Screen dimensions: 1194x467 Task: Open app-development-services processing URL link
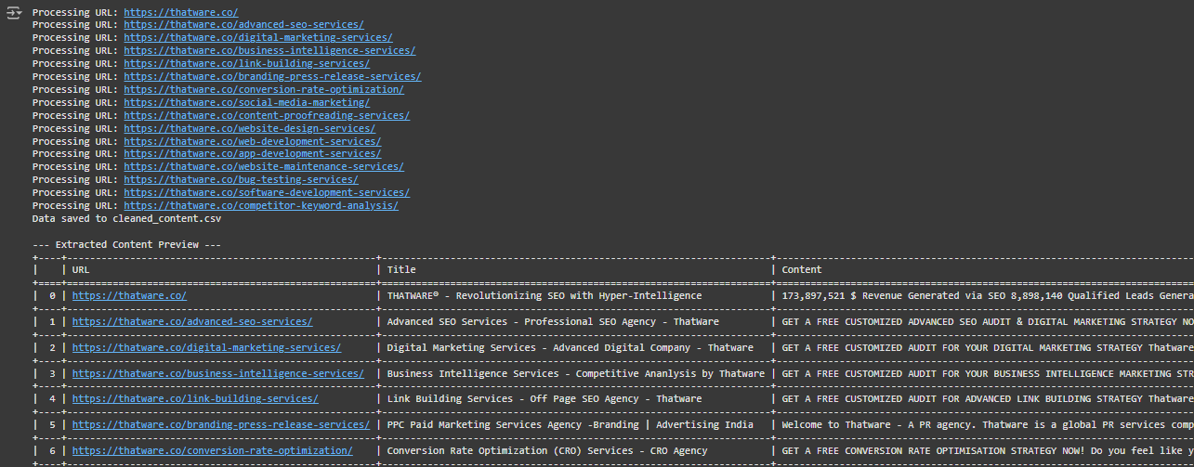[x=252, y=154]
